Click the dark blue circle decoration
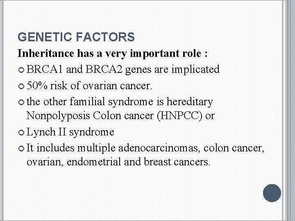 [272, 193]
